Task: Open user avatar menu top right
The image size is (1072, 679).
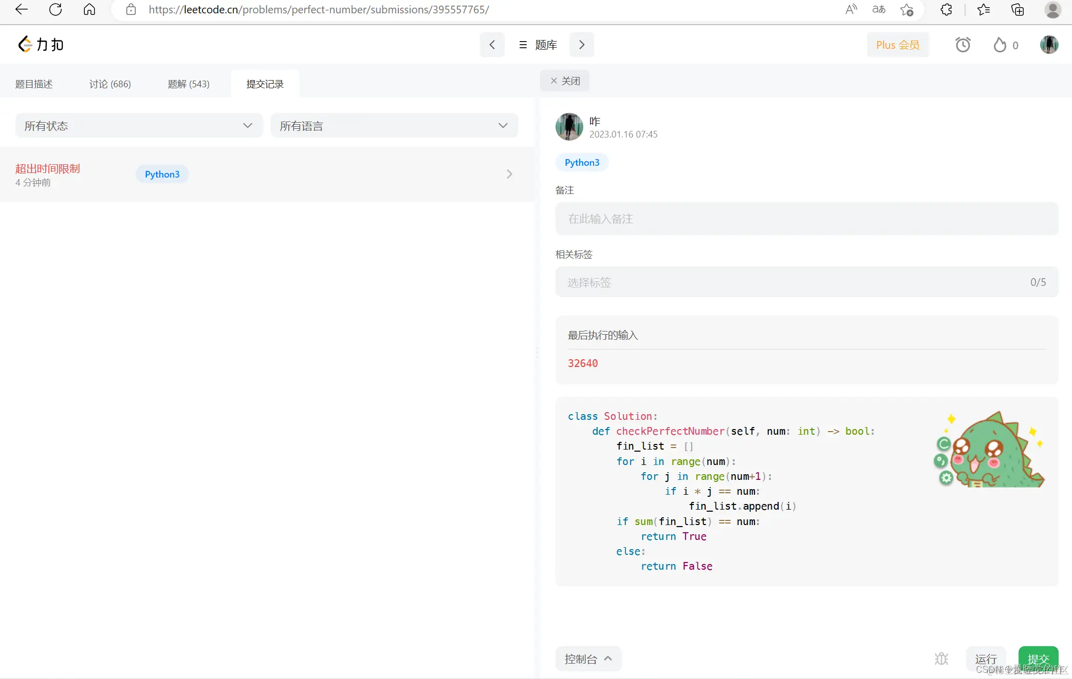Action: click(x=1049, y=45)
